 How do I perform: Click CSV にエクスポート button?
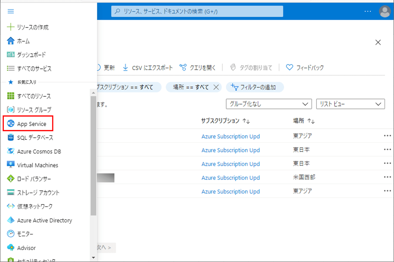click(148, 68)
